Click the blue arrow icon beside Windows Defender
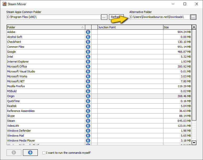The height and width of the screenshot is (160, 203). click(88, 131)
